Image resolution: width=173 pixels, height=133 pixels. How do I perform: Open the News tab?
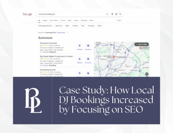[x=70, y=20]
